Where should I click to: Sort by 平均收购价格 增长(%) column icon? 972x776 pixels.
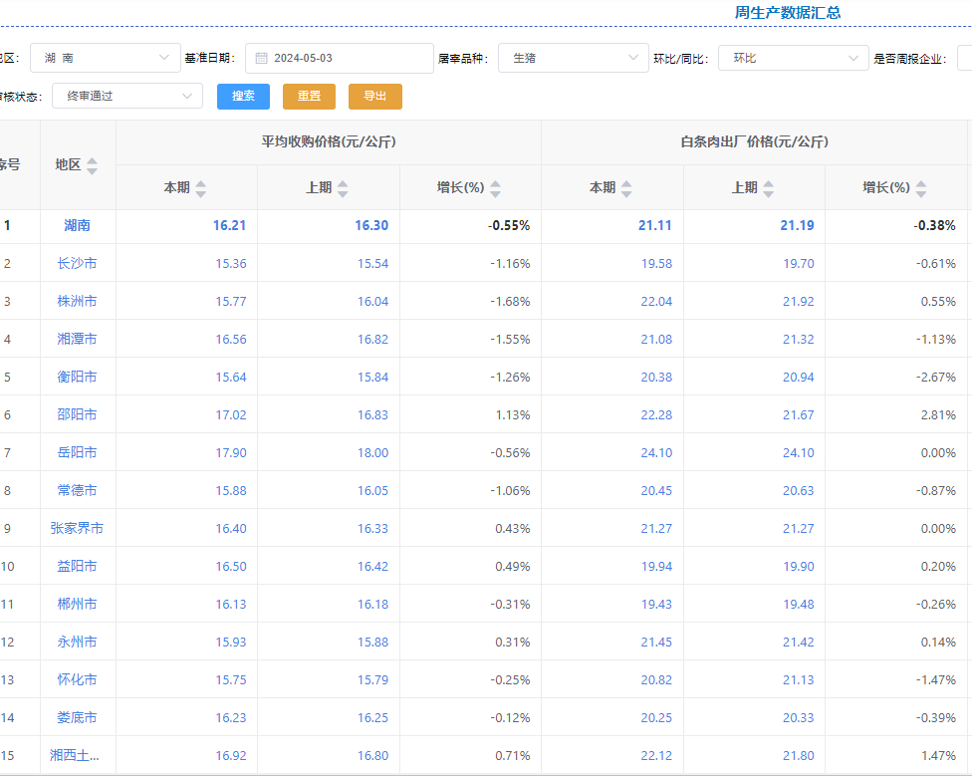click(495, 188)
